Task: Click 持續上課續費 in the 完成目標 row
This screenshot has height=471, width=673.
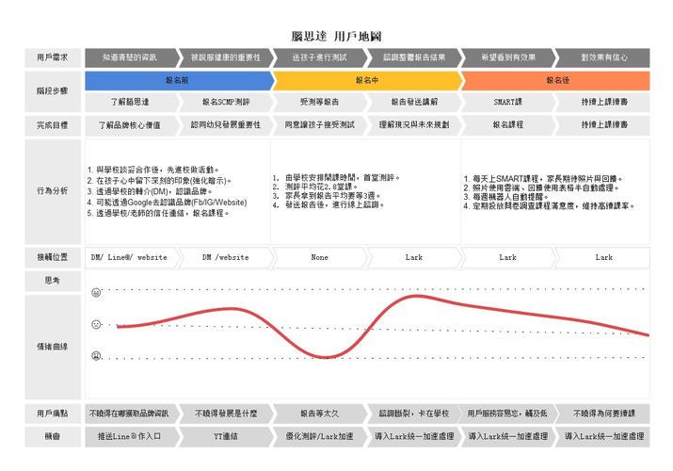Action: [x=603, y=125]
